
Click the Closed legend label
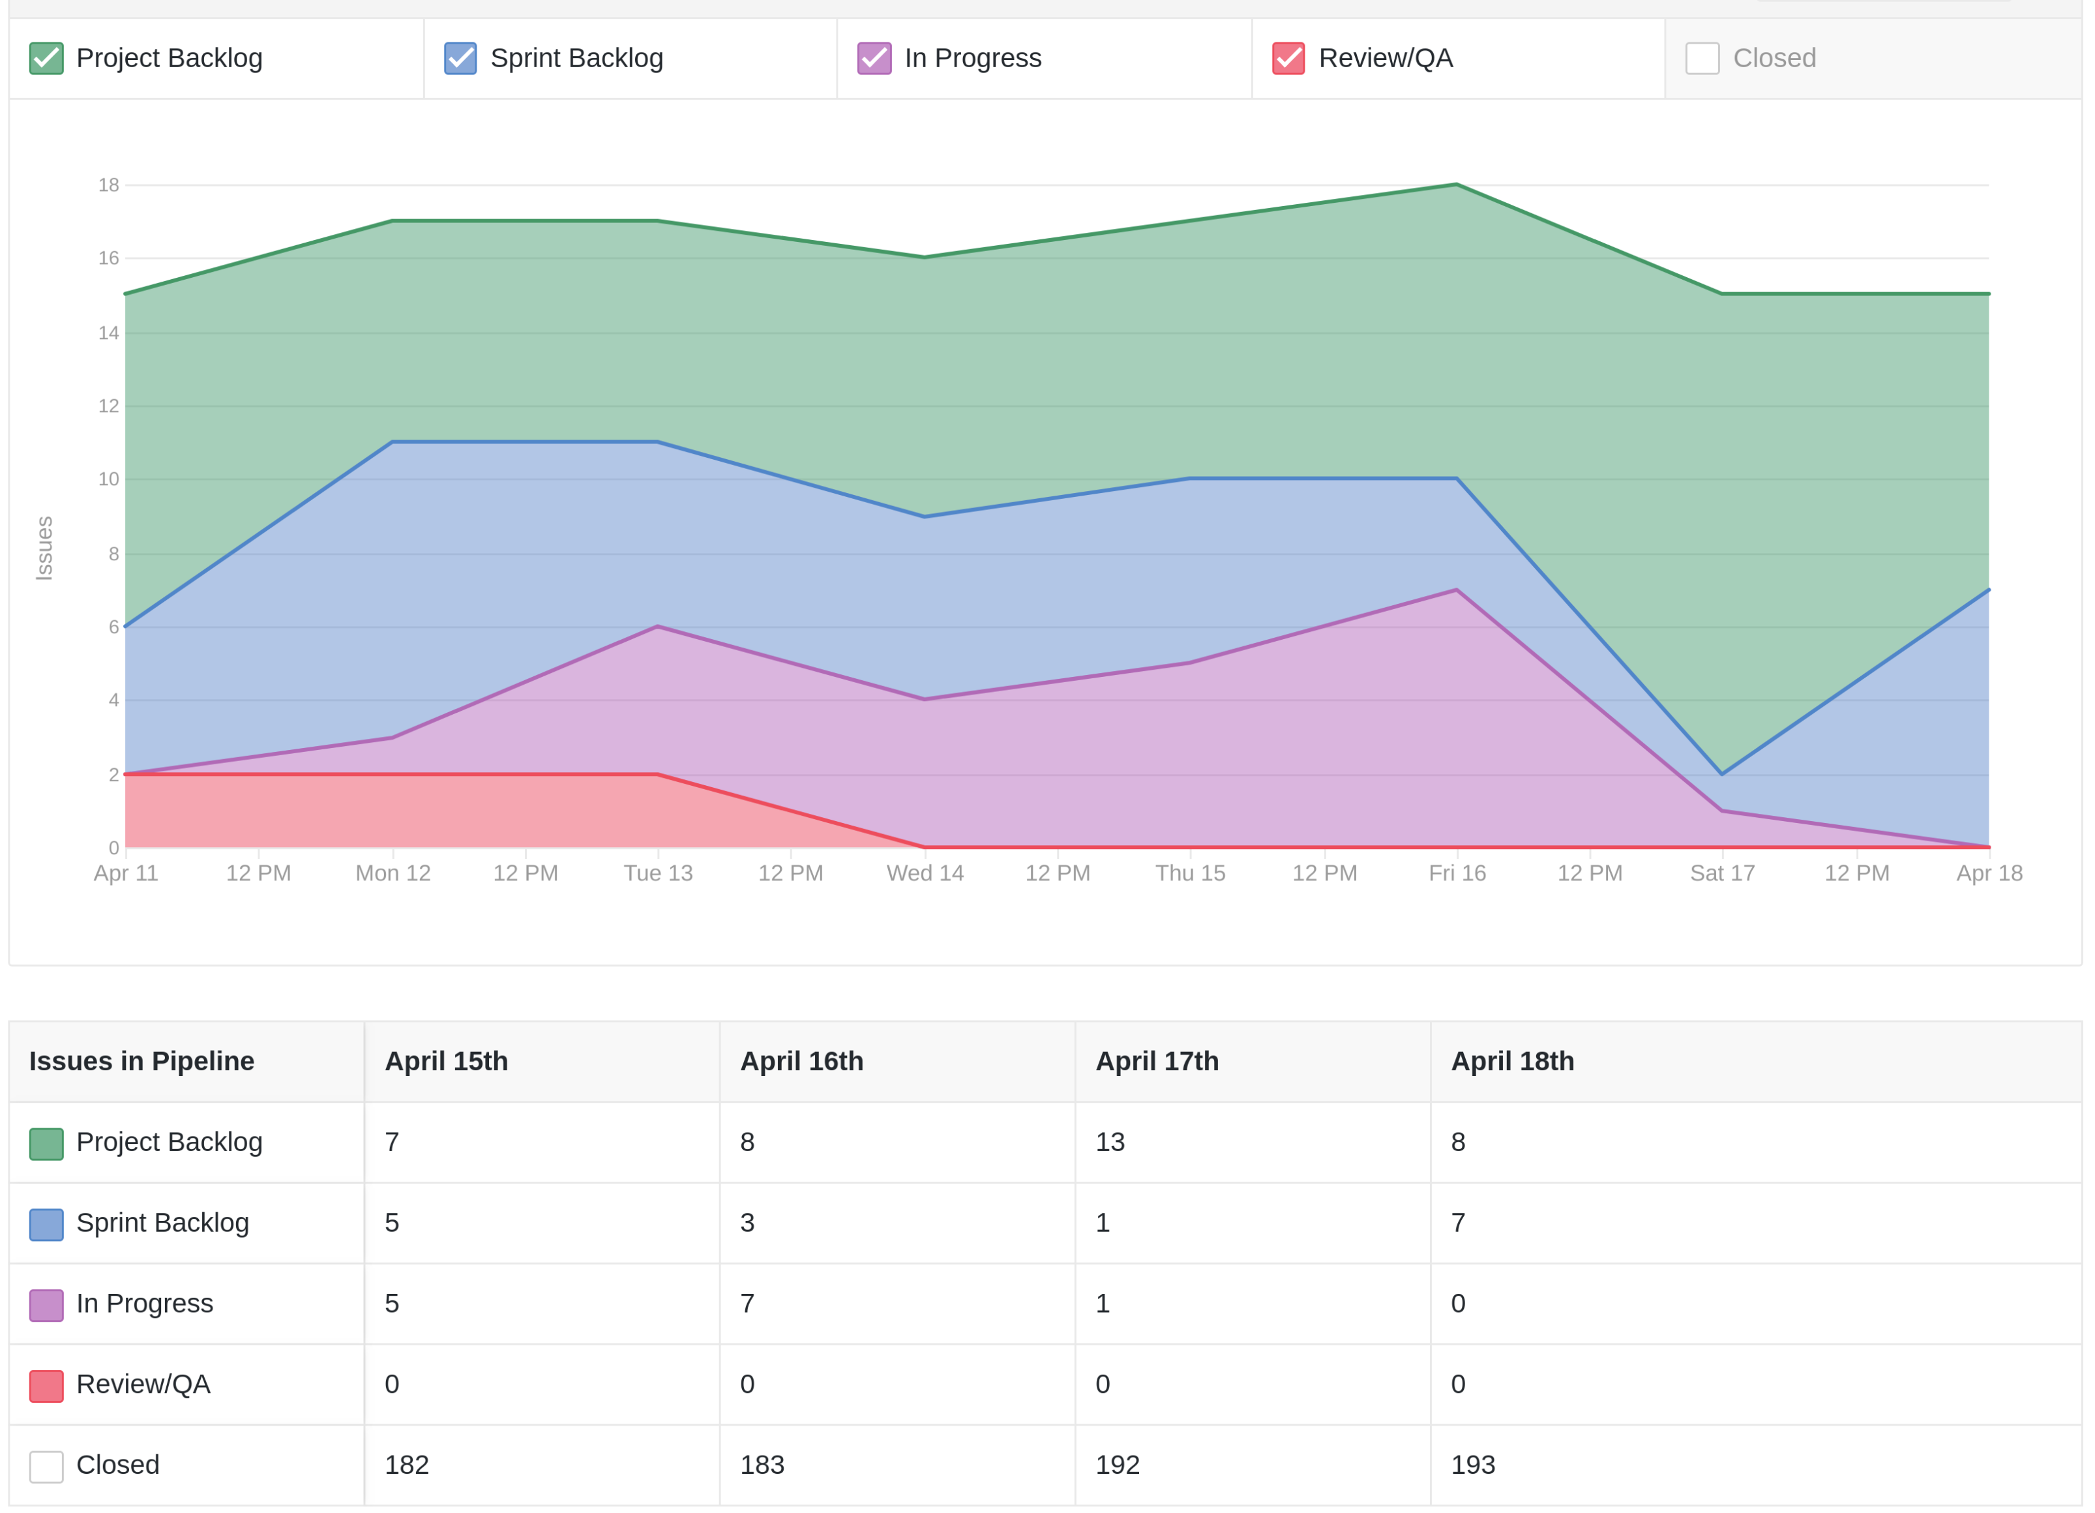point(1774,58)
